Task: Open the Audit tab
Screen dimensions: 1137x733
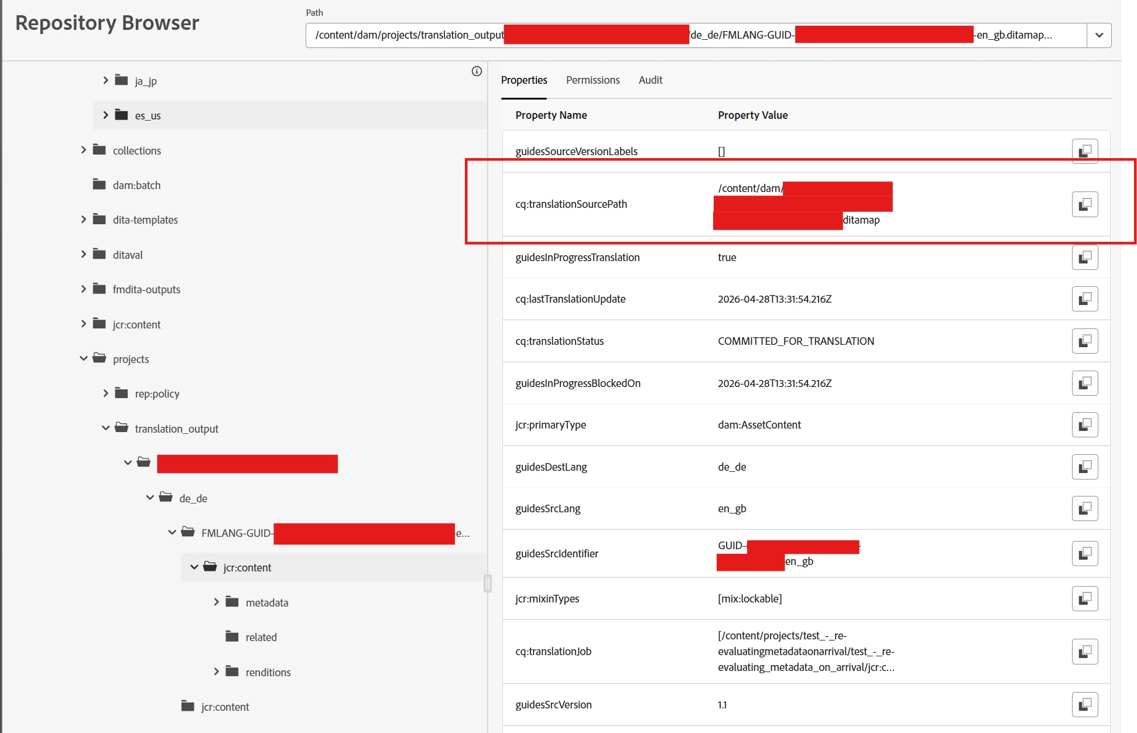Action: (x=650, y=80)
